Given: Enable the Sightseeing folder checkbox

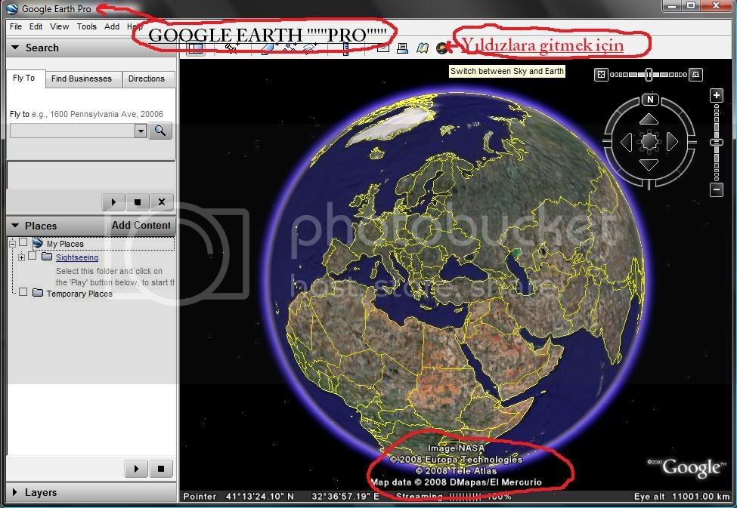Looking at the screenshot, I should pyautogui.click(x=32, y=257).
